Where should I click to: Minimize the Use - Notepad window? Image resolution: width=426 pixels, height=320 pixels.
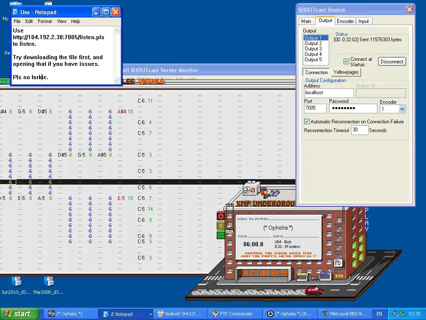[97, 12]
